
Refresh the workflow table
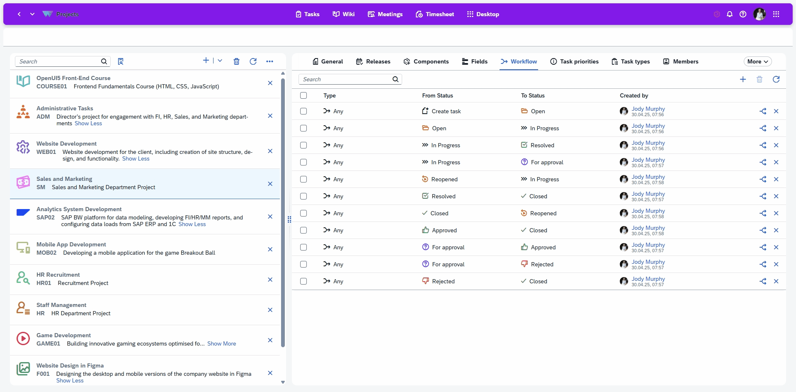tap(776, 79)
